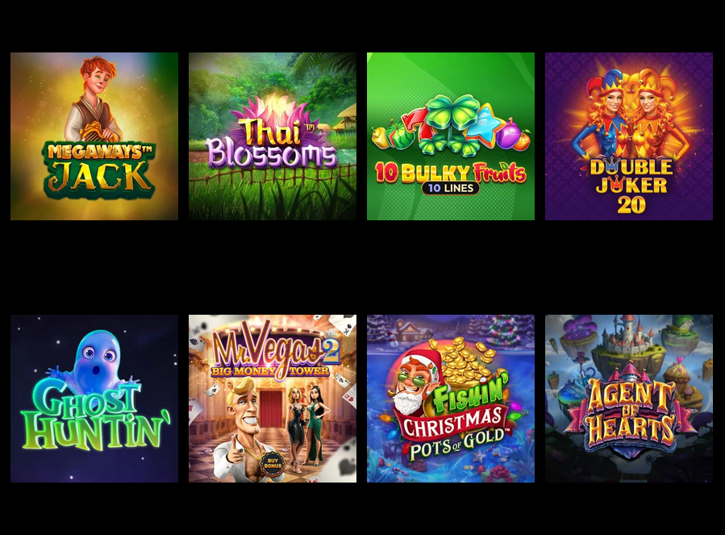Click the Santa leprechaun with green sunglasses
725x535 pixels.
pyautogui.click(x=411, y=382)
